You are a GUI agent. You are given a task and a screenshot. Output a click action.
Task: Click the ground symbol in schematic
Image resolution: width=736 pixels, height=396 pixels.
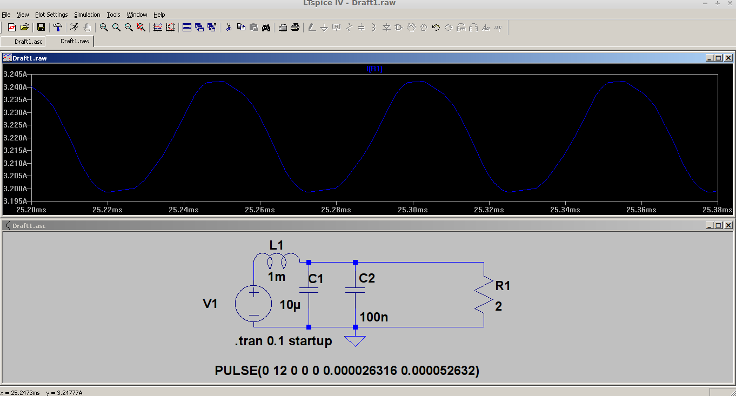[x=355, y=340]
